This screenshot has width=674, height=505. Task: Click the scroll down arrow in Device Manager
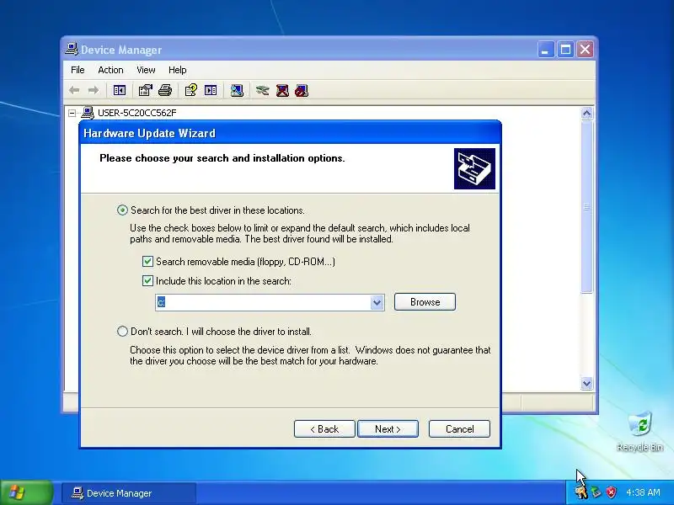click(586, 383)
